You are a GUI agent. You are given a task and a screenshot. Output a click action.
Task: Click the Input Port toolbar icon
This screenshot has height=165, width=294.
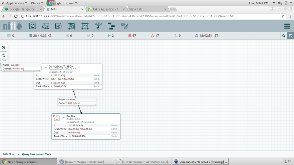(x=45, y=26)
